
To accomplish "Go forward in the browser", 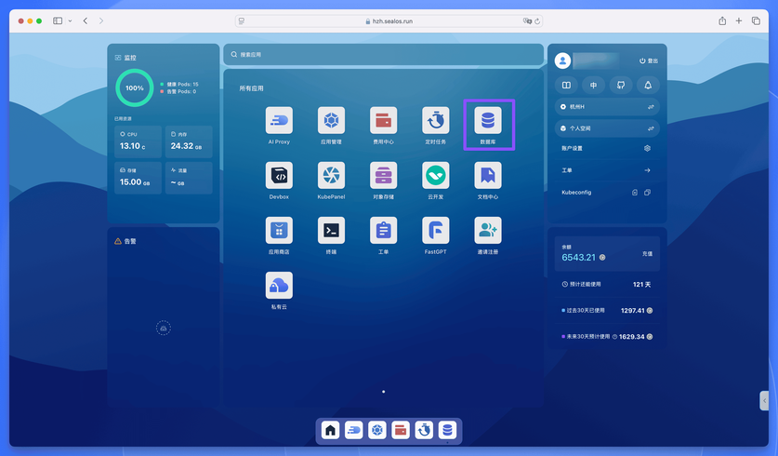I will [101, 20].
